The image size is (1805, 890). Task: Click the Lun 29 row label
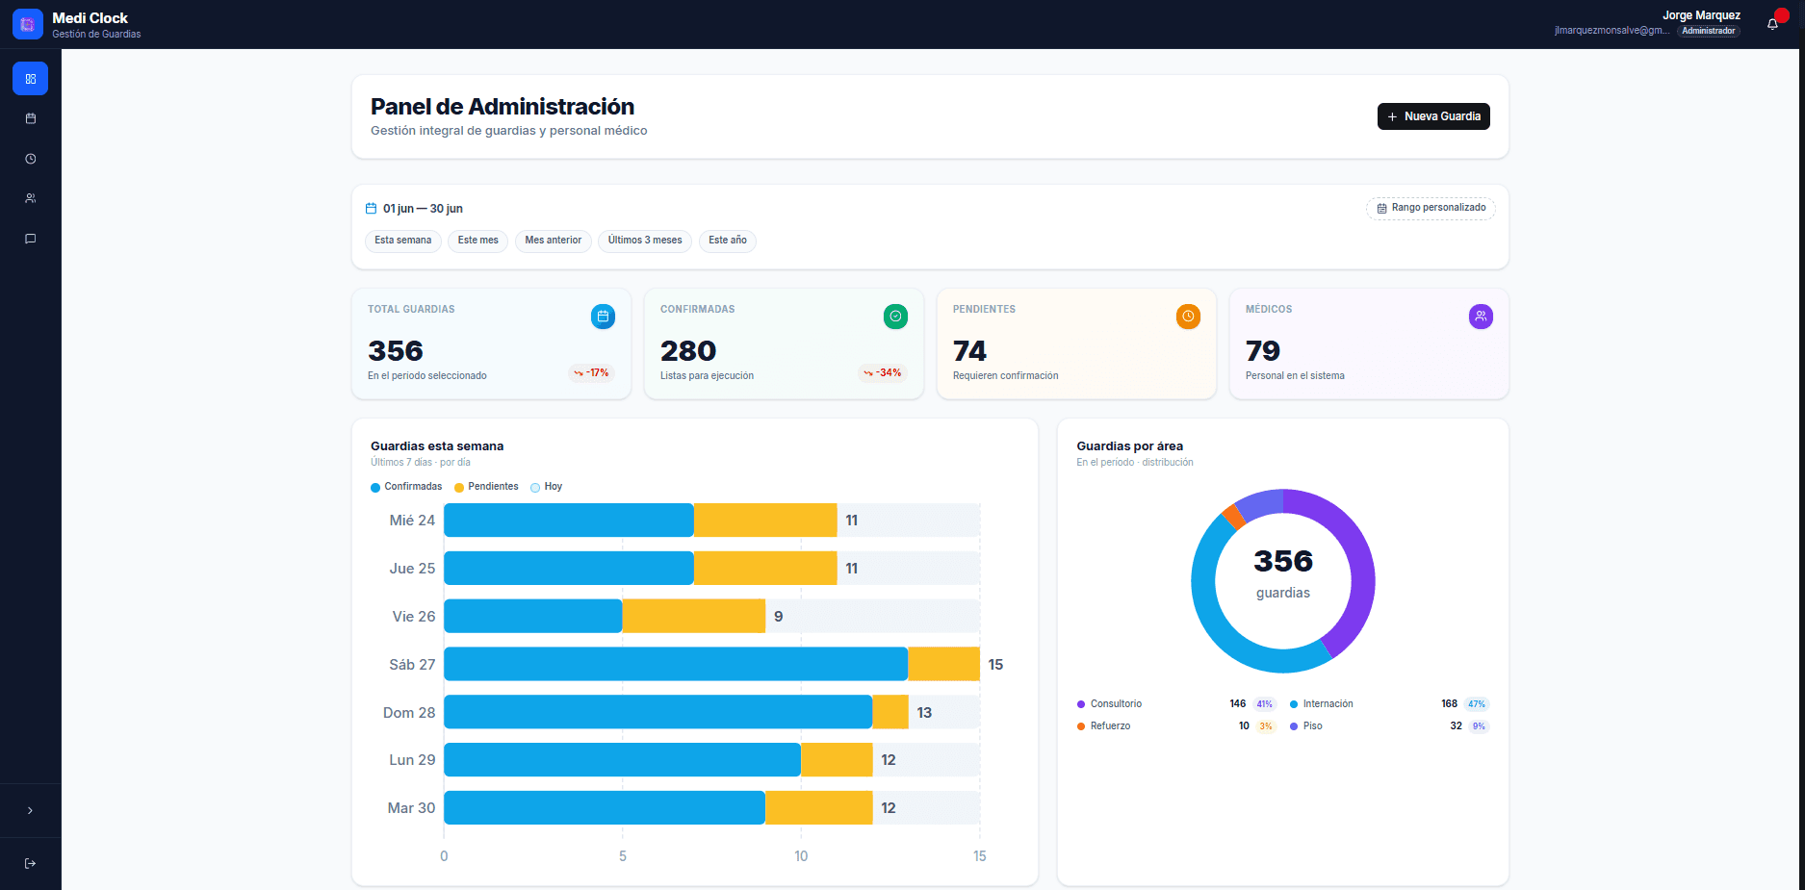(x=412, y=760)
